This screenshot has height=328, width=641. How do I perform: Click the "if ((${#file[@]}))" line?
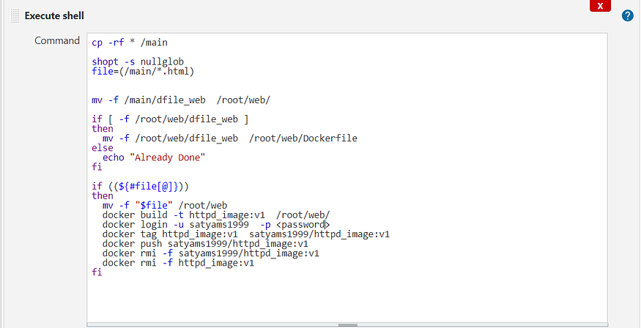(140, 187)
